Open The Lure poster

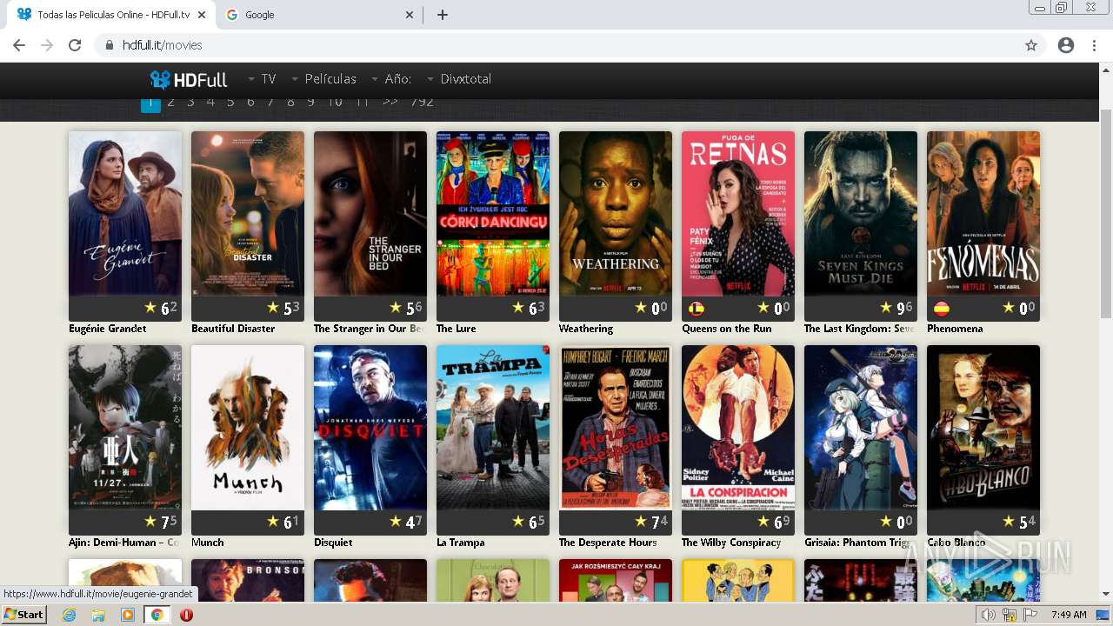point(493,214)
